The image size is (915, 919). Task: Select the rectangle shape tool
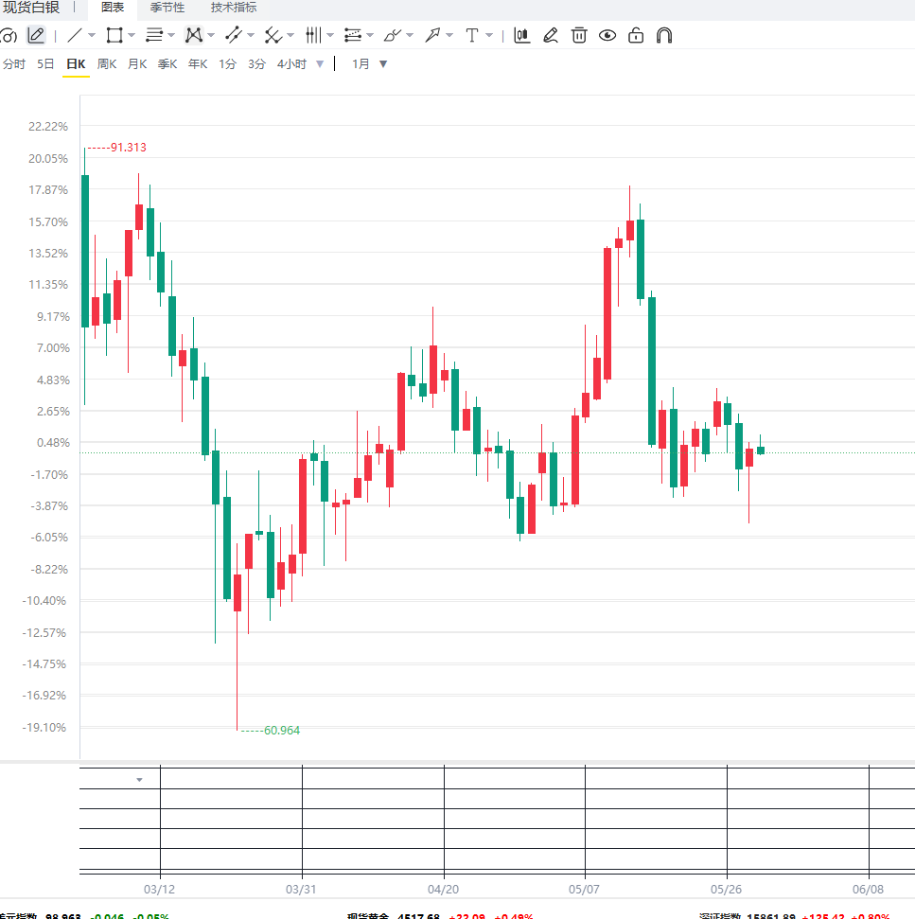(x=114, y=35)
